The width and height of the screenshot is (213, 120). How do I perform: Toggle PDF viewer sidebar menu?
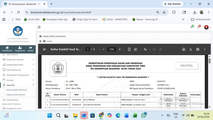click(x=44, y=49)
